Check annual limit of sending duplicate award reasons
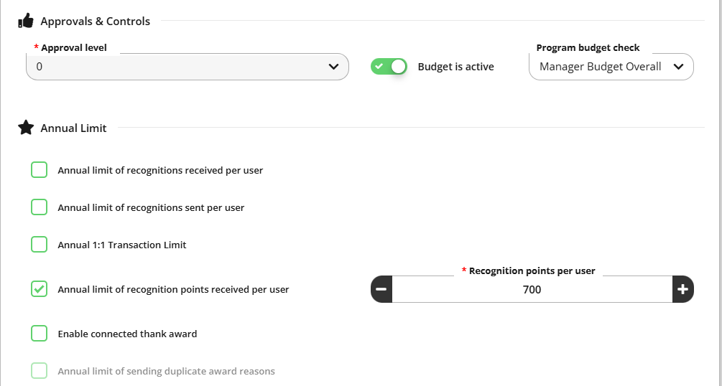The height and width of the screenshot is (386, 722). point(39,371)
